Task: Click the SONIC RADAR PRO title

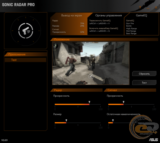Action: (18, 5)
